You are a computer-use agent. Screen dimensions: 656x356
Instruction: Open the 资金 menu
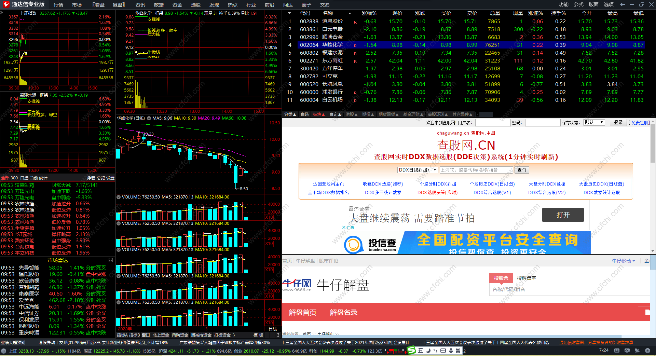[177, 5]
